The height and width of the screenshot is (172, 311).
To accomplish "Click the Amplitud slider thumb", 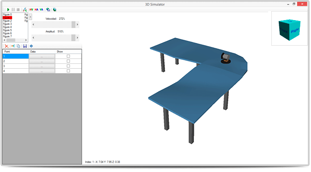I will [x=73, y=38].
